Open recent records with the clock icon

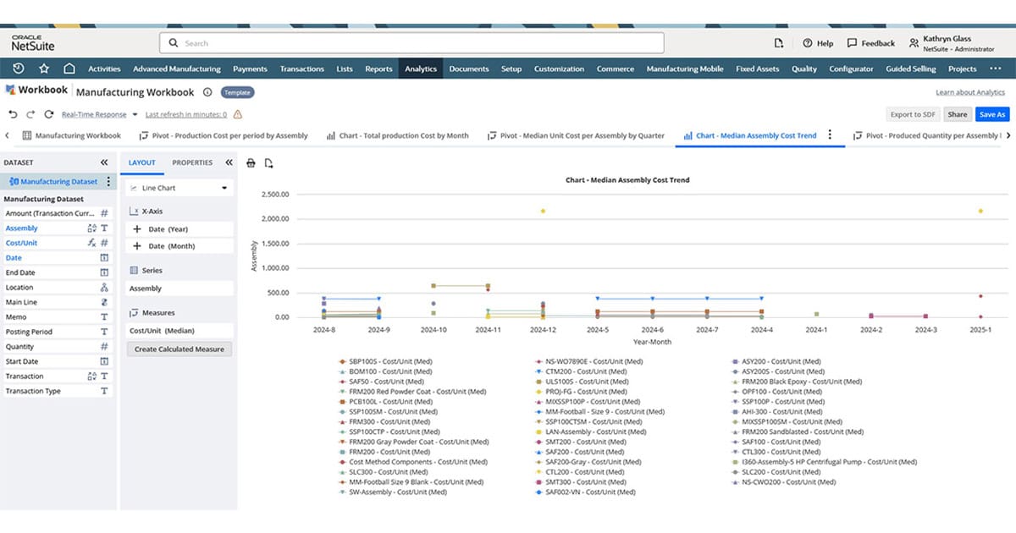coord(17,69)
